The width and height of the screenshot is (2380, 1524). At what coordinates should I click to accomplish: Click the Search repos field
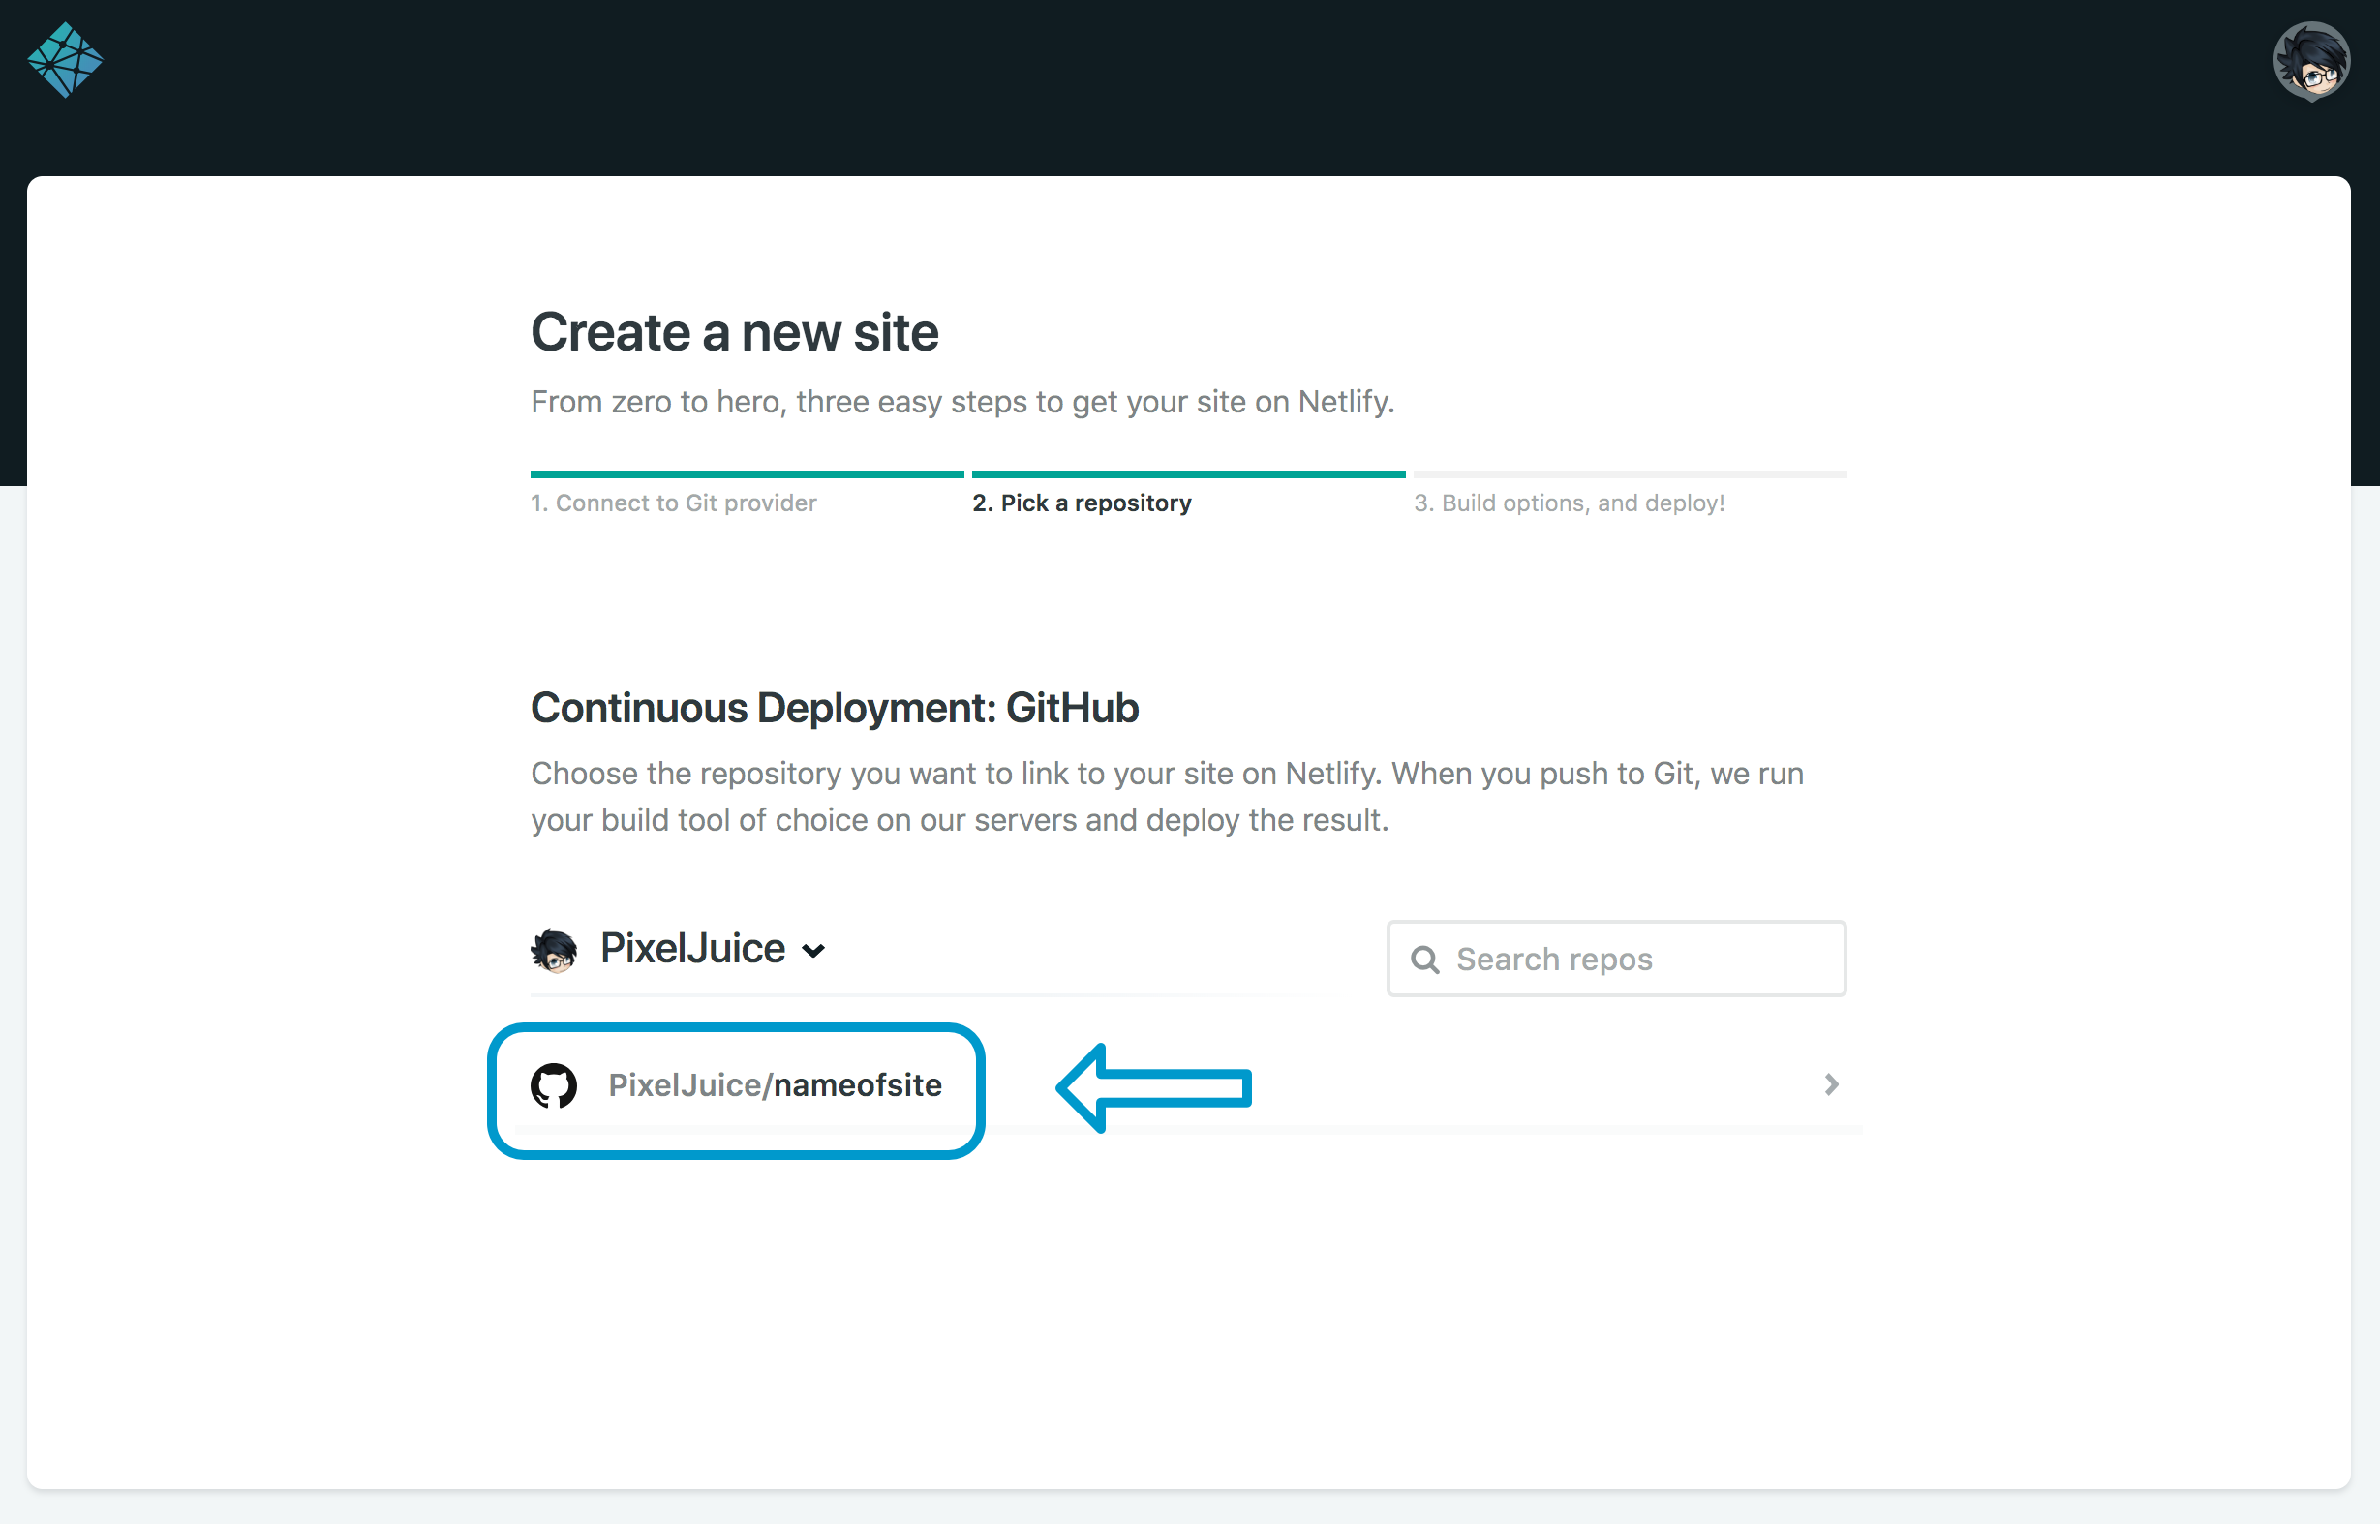pos(1616,958)
